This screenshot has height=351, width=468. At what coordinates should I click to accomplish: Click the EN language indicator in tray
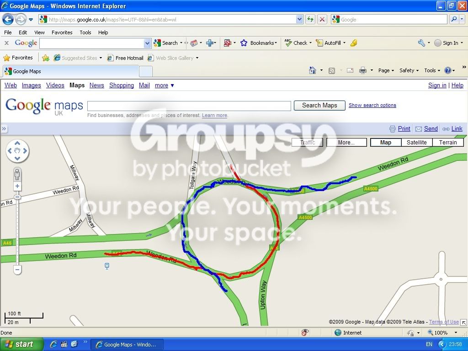429,344
